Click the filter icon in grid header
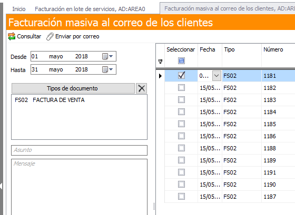Image resolution: width=295 pixels, height=215 pixels. [160, 61]
